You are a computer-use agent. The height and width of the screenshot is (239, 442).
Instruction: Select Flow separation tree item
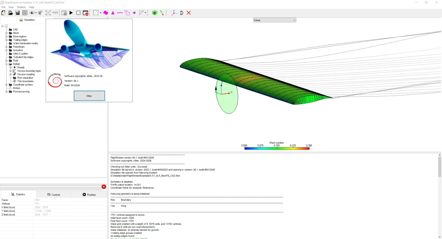click(25, 78)
